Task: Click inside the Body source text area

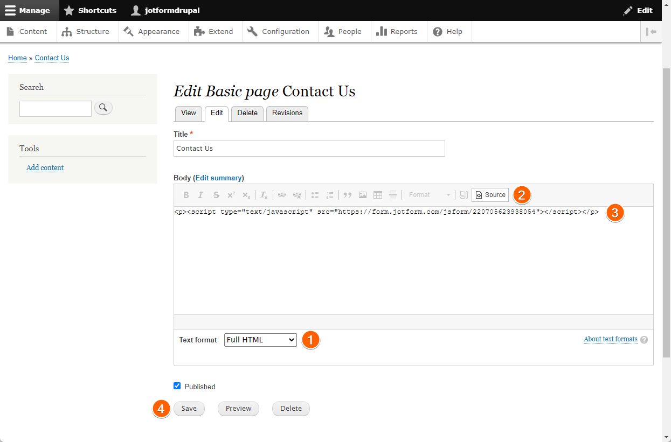Action: (x=413, y=261)
